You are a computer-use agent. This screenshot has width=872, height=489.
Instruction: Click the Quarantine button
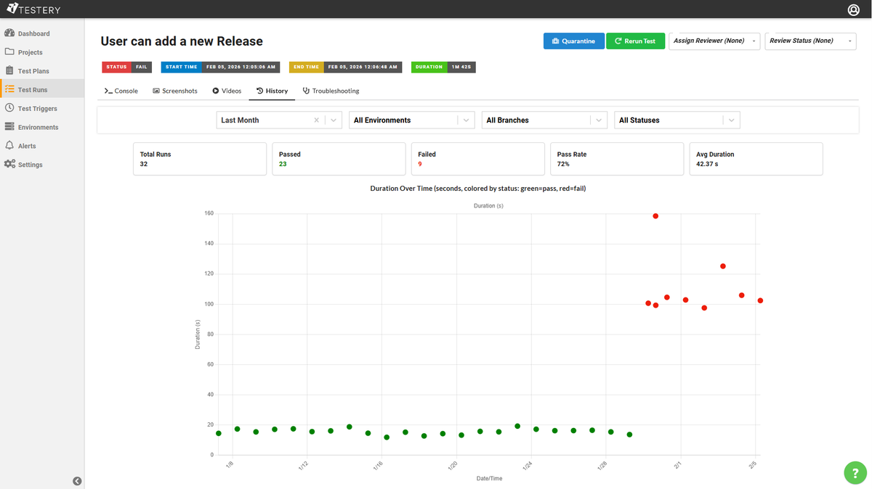tap(573, 41)
